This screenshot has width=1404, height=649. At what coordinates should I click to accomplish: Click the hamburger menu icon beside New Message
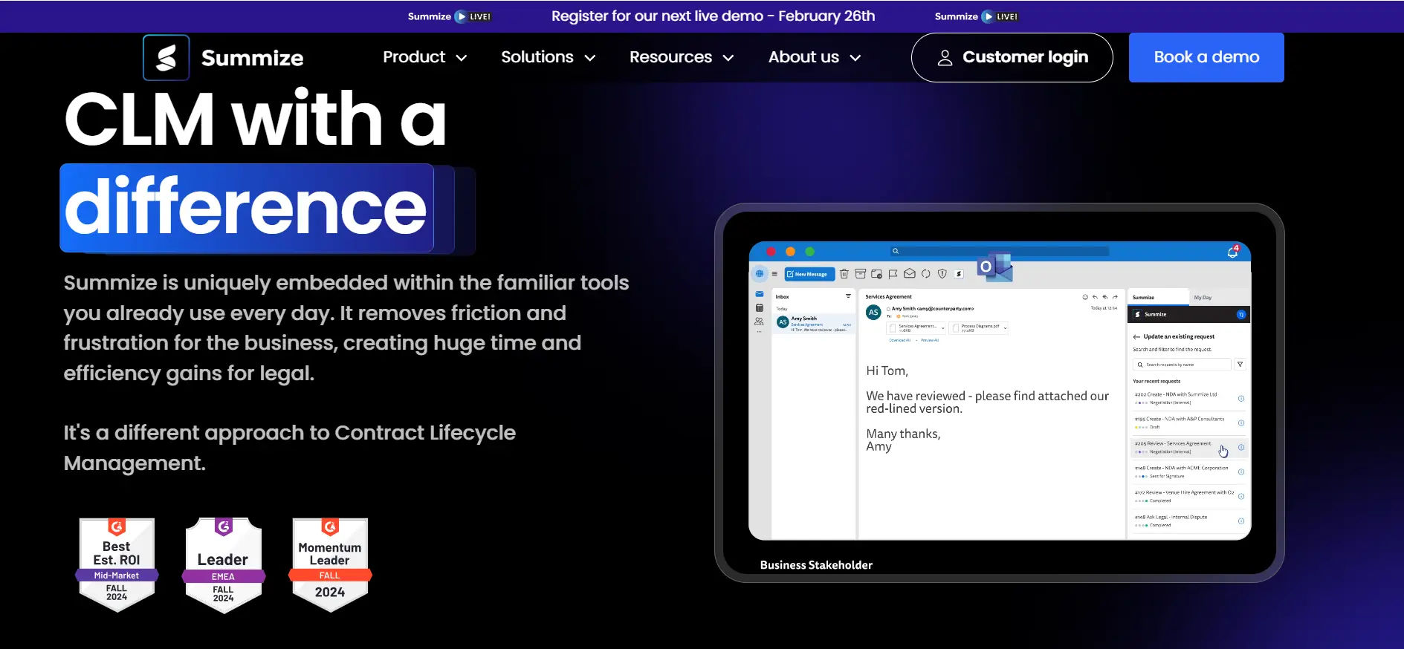point(774,274)
